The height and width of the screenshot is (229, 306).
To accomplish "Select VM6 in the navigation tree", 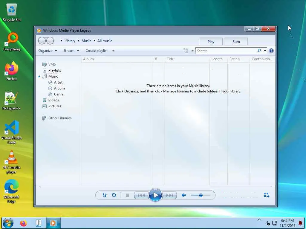I will pos(52,64).
